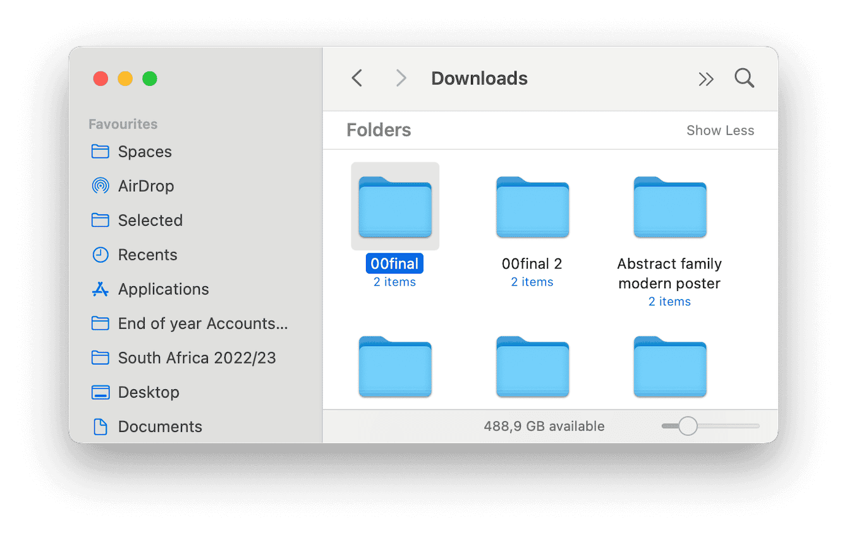847x534 pixels.
Task: Select Abstract family modern poster folder
Action: (x=669, y=207)
